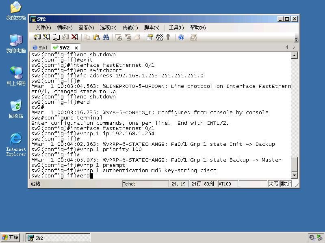Click the Public Key icon
This screenshot has width=325, height=243.
point(168,37)
